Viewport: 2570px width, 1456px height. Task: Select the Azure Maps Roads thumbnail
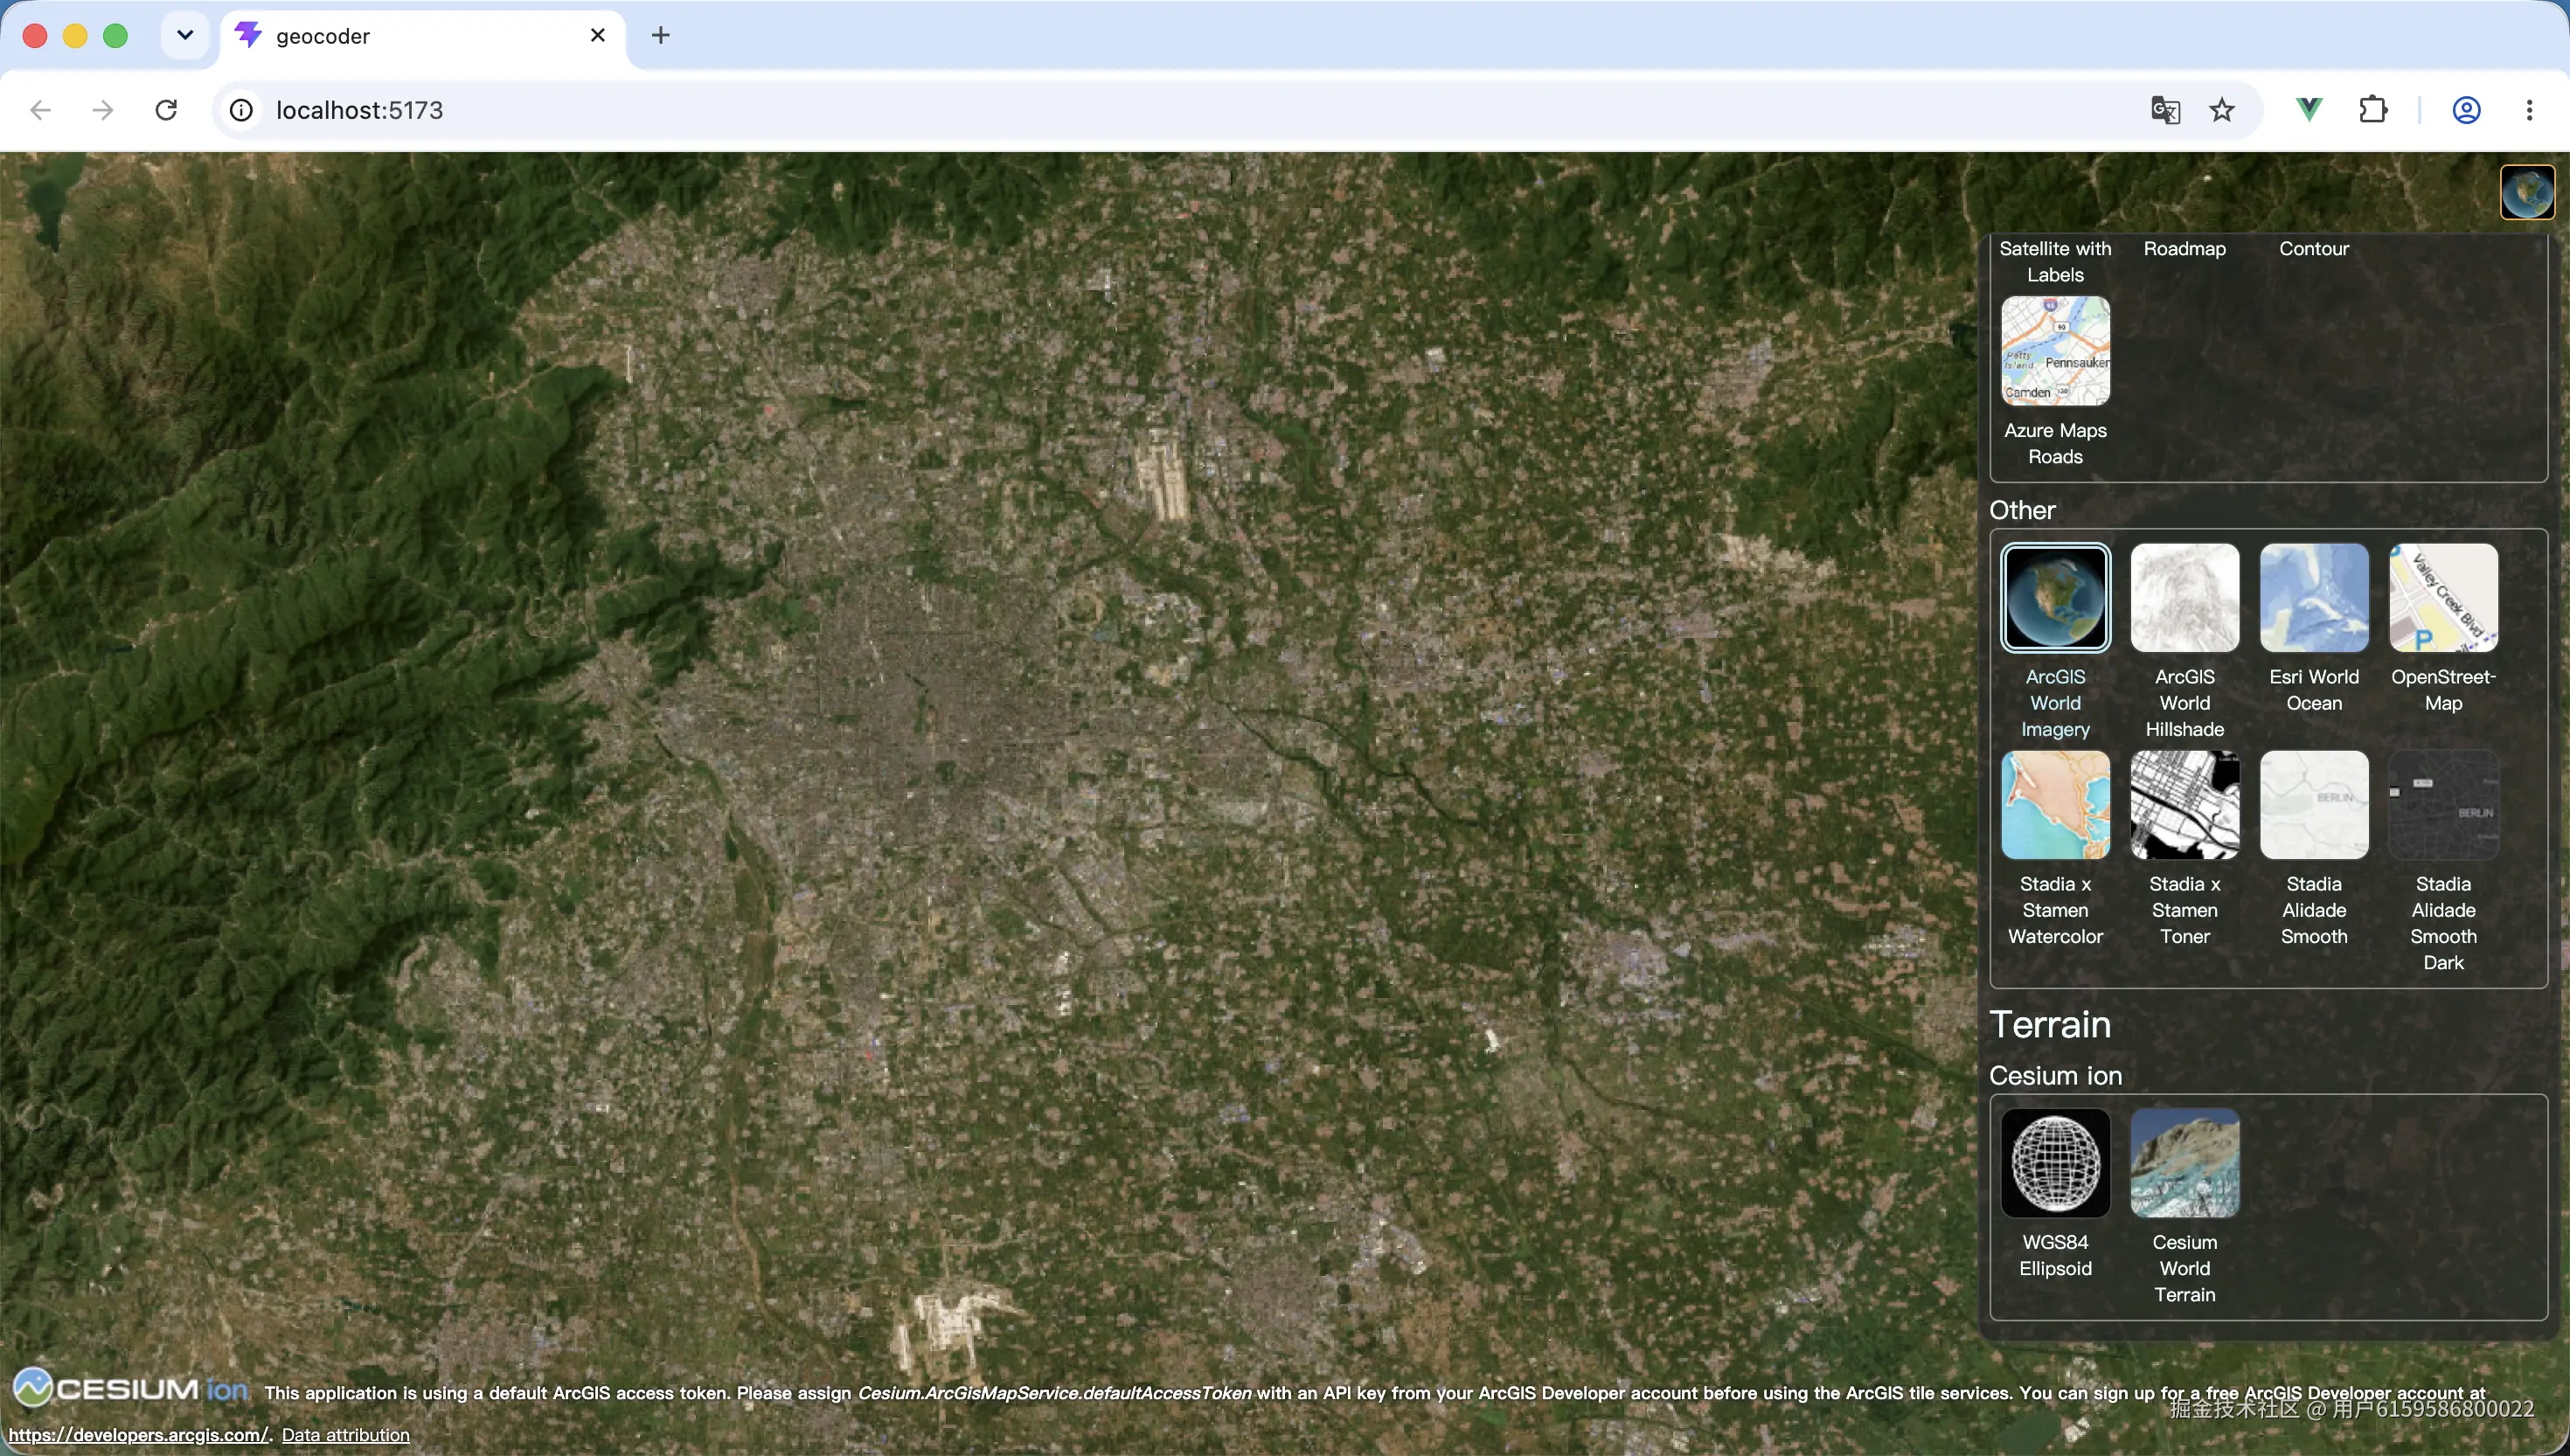pyautogui.click(x=2055, y=351)
